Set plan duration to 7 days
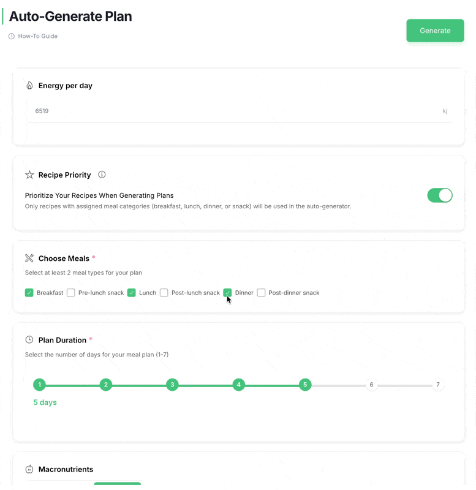The height and width of the screenshot is (490, 476). click(x=438, y=385)
